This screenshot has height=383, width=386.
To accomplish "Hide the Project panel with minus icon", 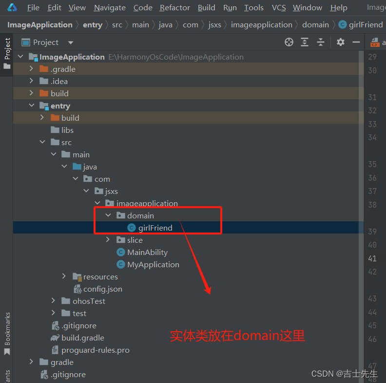I will (x=356, y=42).
